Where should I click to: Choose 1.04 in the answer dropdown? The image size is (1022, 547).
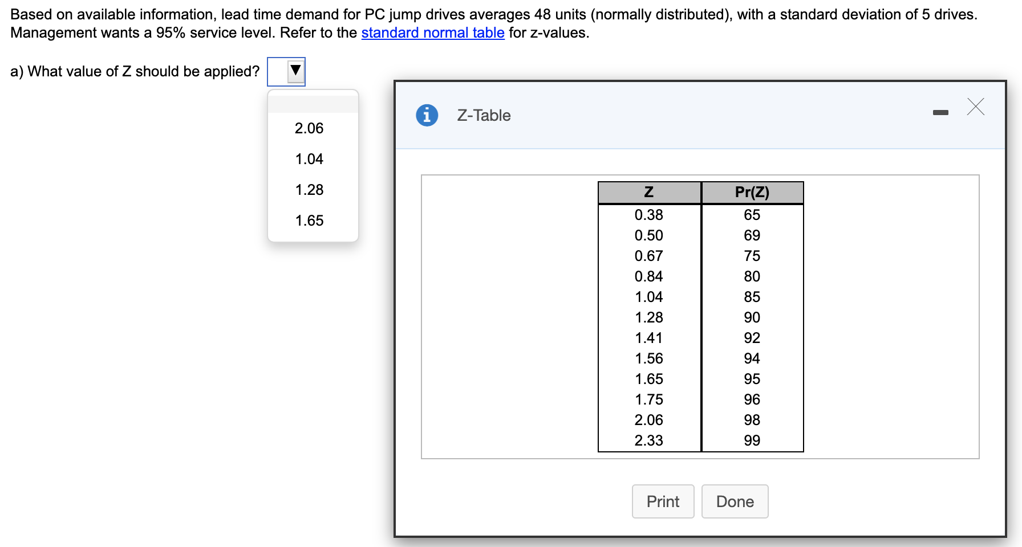[309, 159]
